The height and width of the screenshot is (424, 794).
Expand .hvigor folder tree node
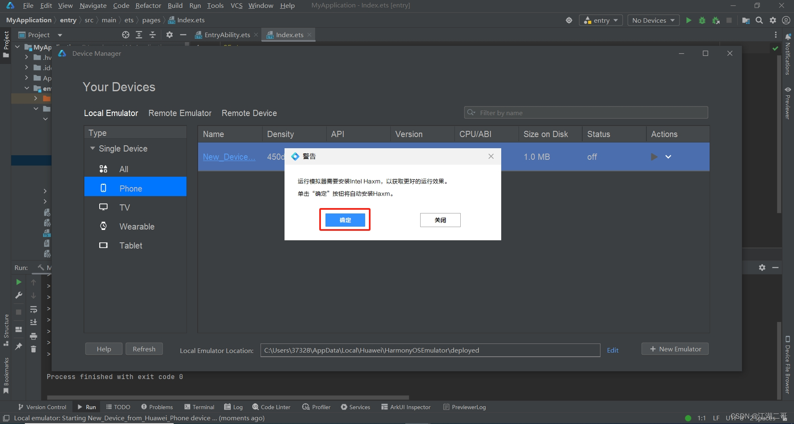pos(26,57)
